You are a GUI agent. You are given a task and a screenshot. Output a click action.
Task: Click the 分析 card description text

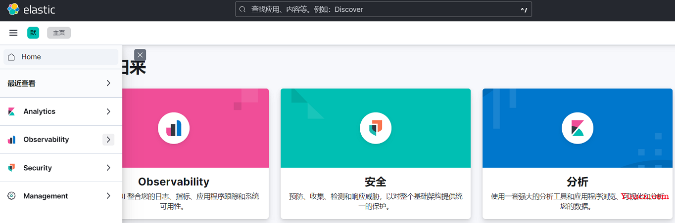(578, 201)
